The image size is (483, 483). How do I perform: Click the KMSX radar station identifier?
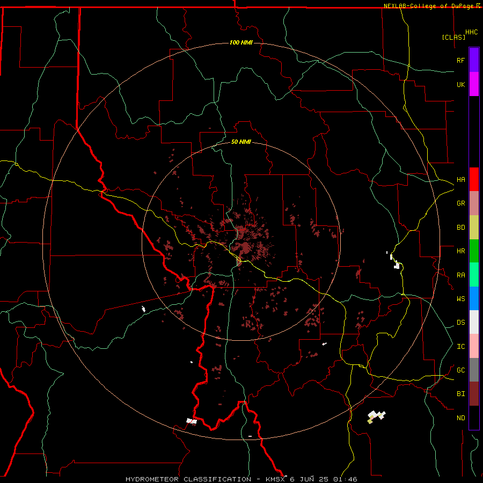275,479
